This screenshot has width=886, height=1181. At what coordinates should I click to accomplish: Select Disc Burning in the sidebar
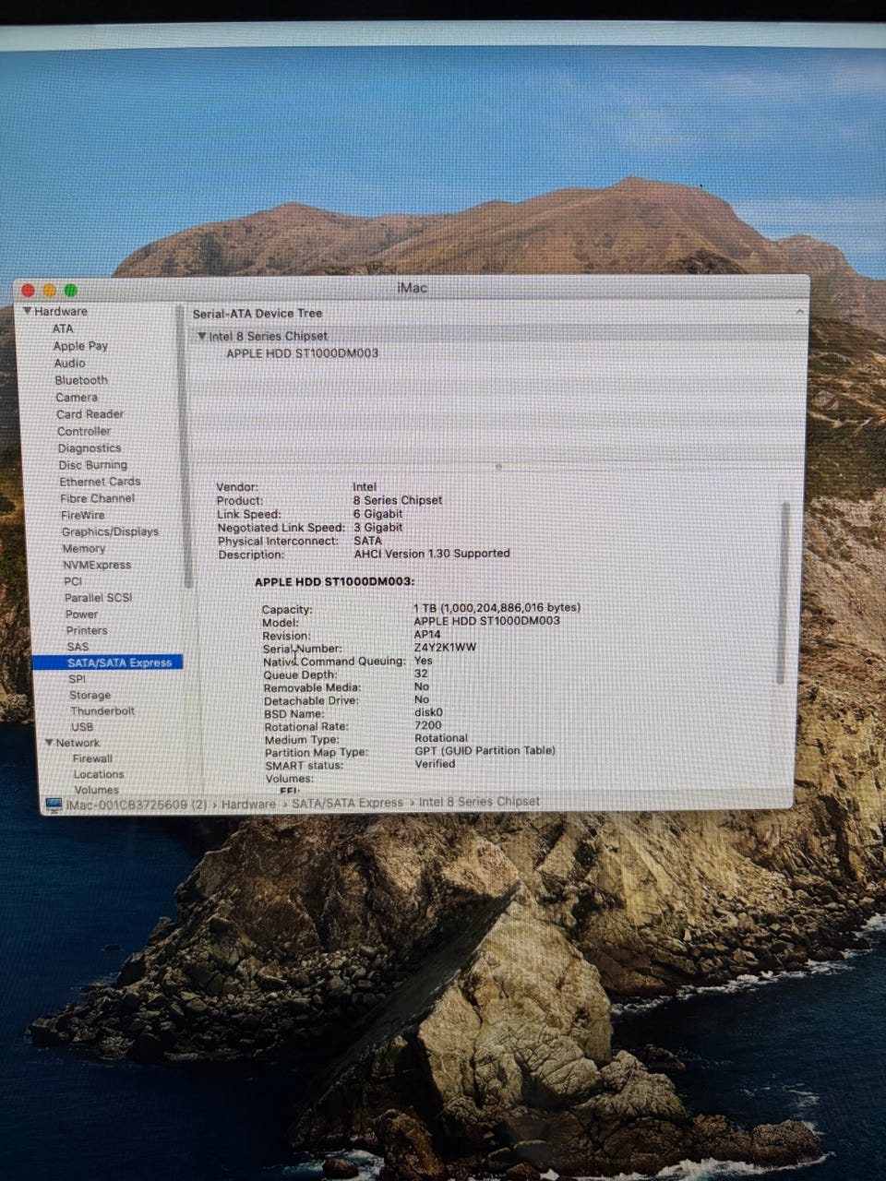[93, 465]
